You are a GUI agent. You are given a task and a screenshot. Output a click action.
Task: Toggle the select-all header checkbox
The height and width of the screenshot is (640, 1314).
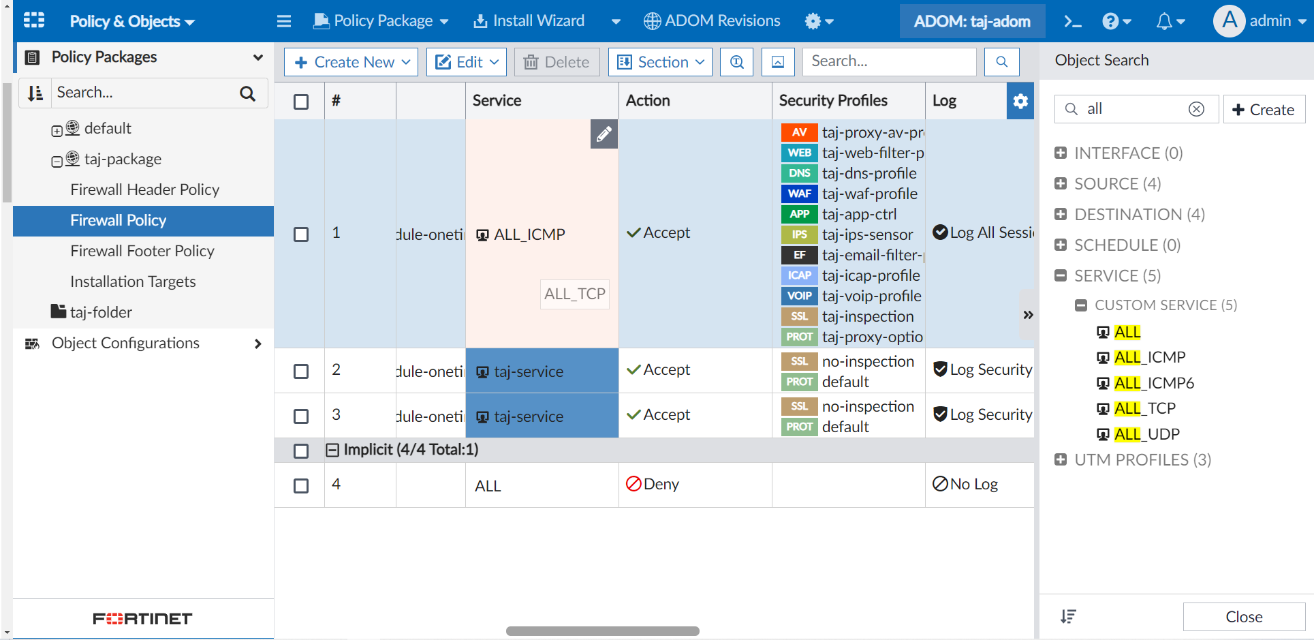(x=301, y=102)
